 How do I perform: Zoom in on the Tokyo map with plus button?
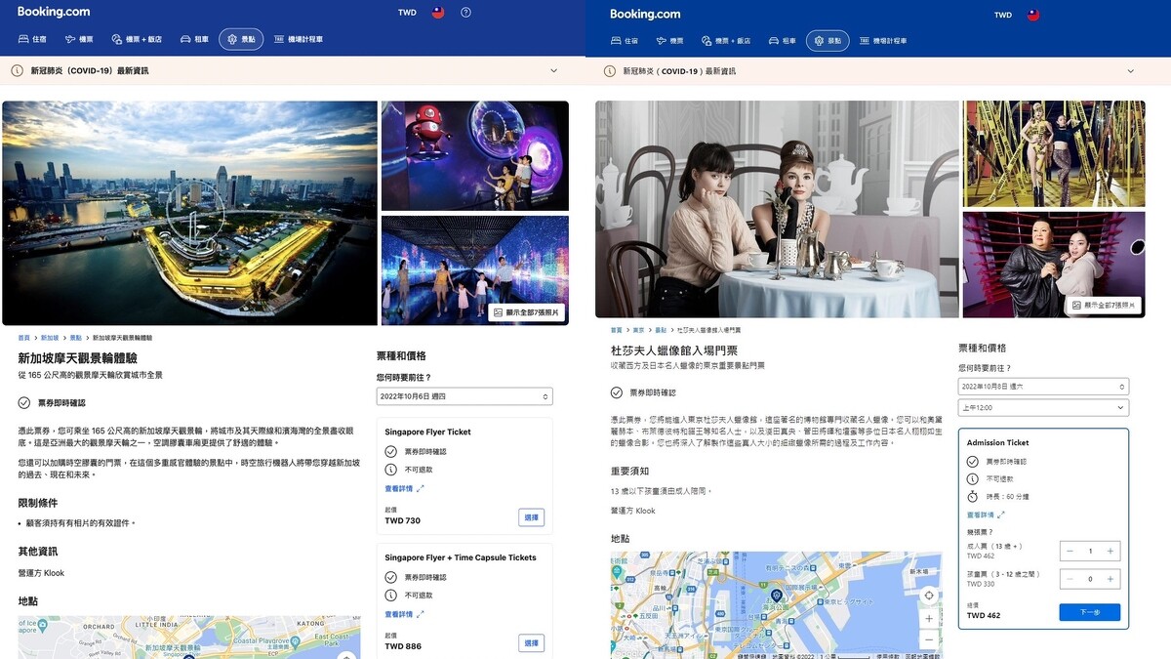pyautogui.click(x=929, y=619)
